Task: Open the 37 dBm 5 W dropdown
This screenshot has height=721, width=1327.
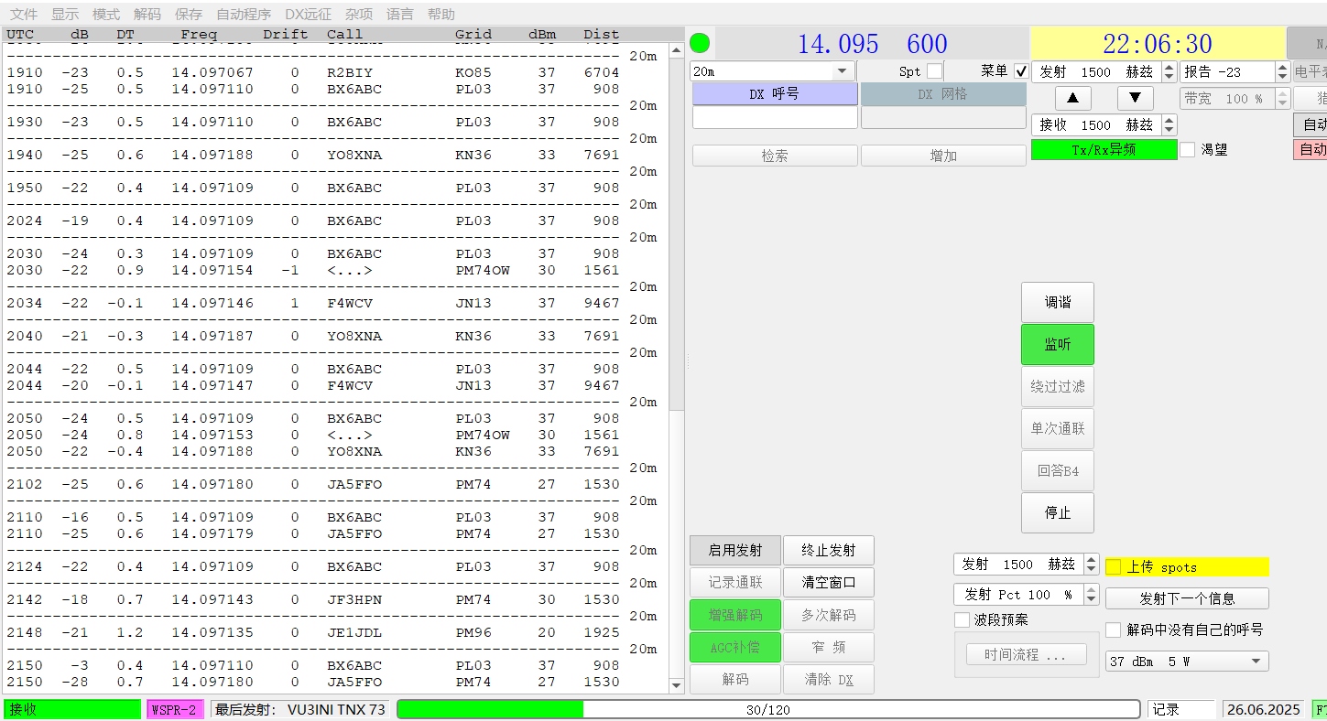Action: [1187, 661]
